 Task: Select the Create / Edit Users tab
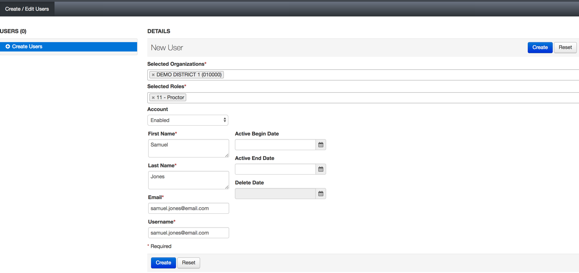[27, 9]
